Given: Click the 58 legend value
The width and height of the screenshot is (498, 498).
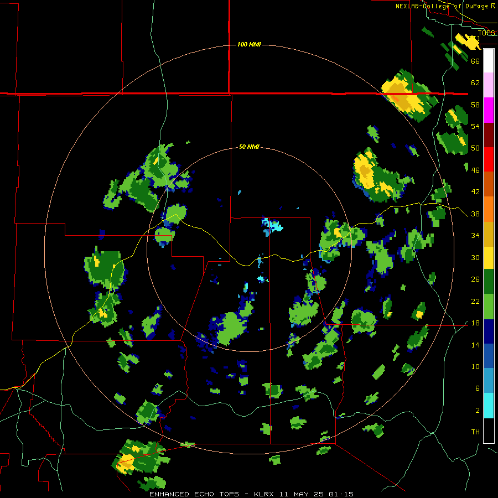Looking at the screenshot, I should [x=475, y=105].
